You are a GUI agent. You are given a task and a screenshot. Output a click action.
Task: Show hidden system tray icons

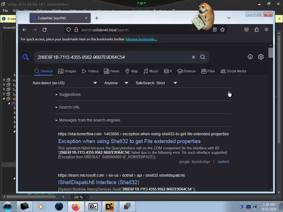coord(235,207)
